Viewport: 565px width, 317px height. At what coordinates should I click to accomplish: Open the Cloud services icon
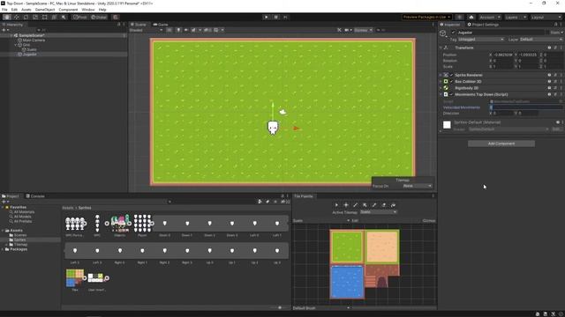tap(471, 17)
